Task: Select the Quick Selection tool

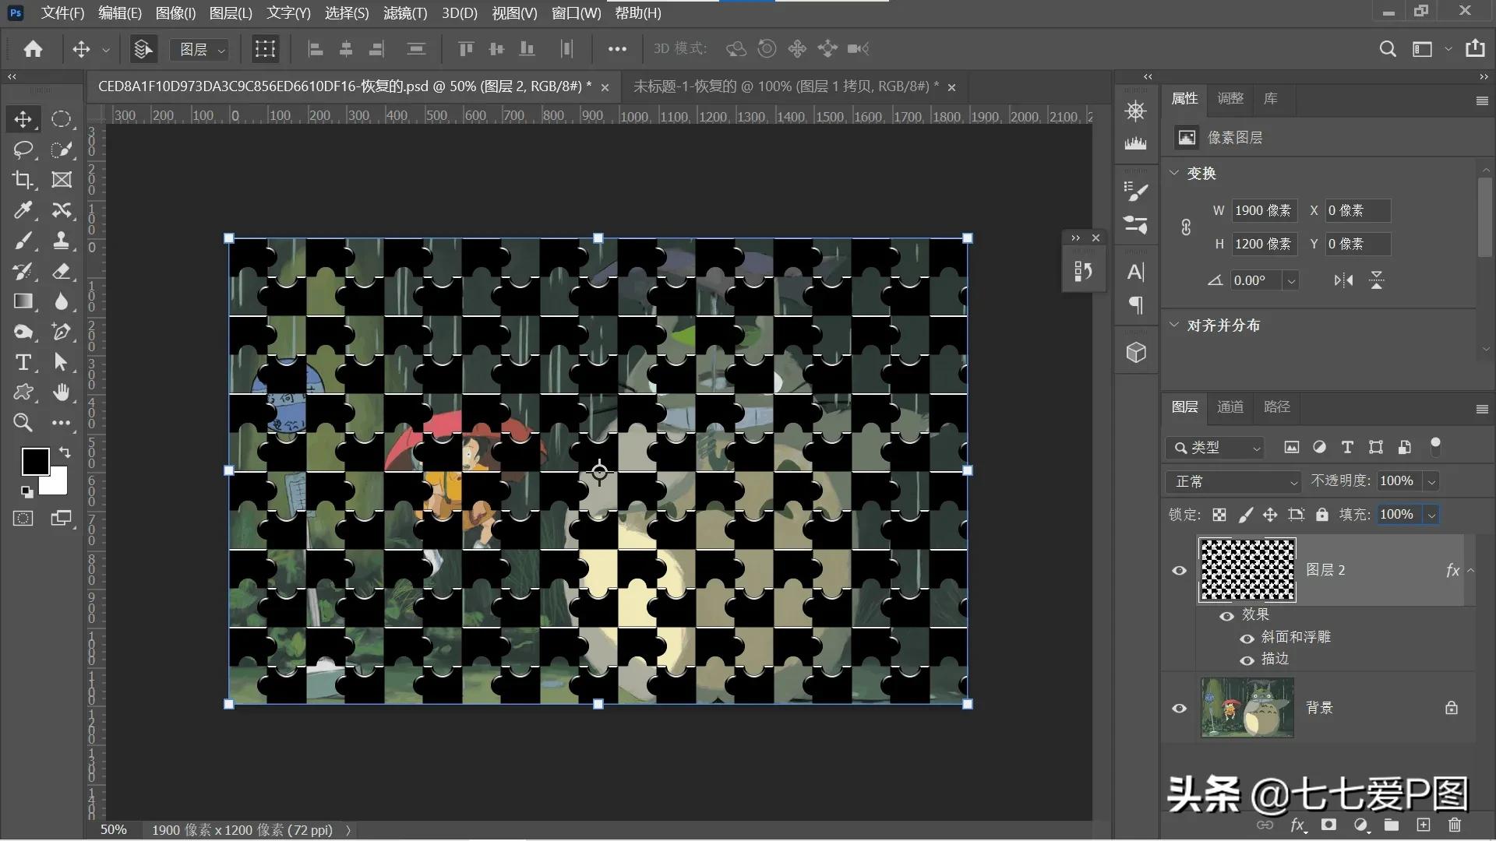Action: click(62, 150)
